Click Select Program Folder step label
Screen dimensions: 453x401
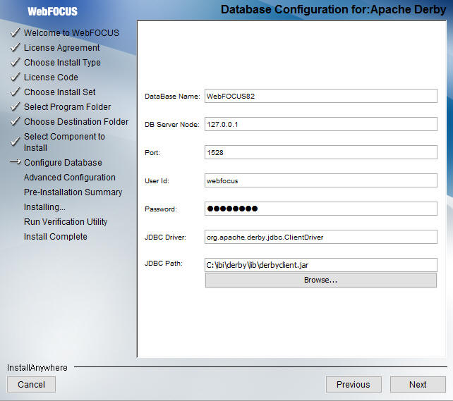[x=67, y=107]
